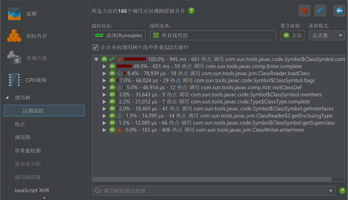Select the ClassReader.loadClass row text
The width and height of the screenshot is (348, 200).
pyautogui.click(x=218, y=73)
